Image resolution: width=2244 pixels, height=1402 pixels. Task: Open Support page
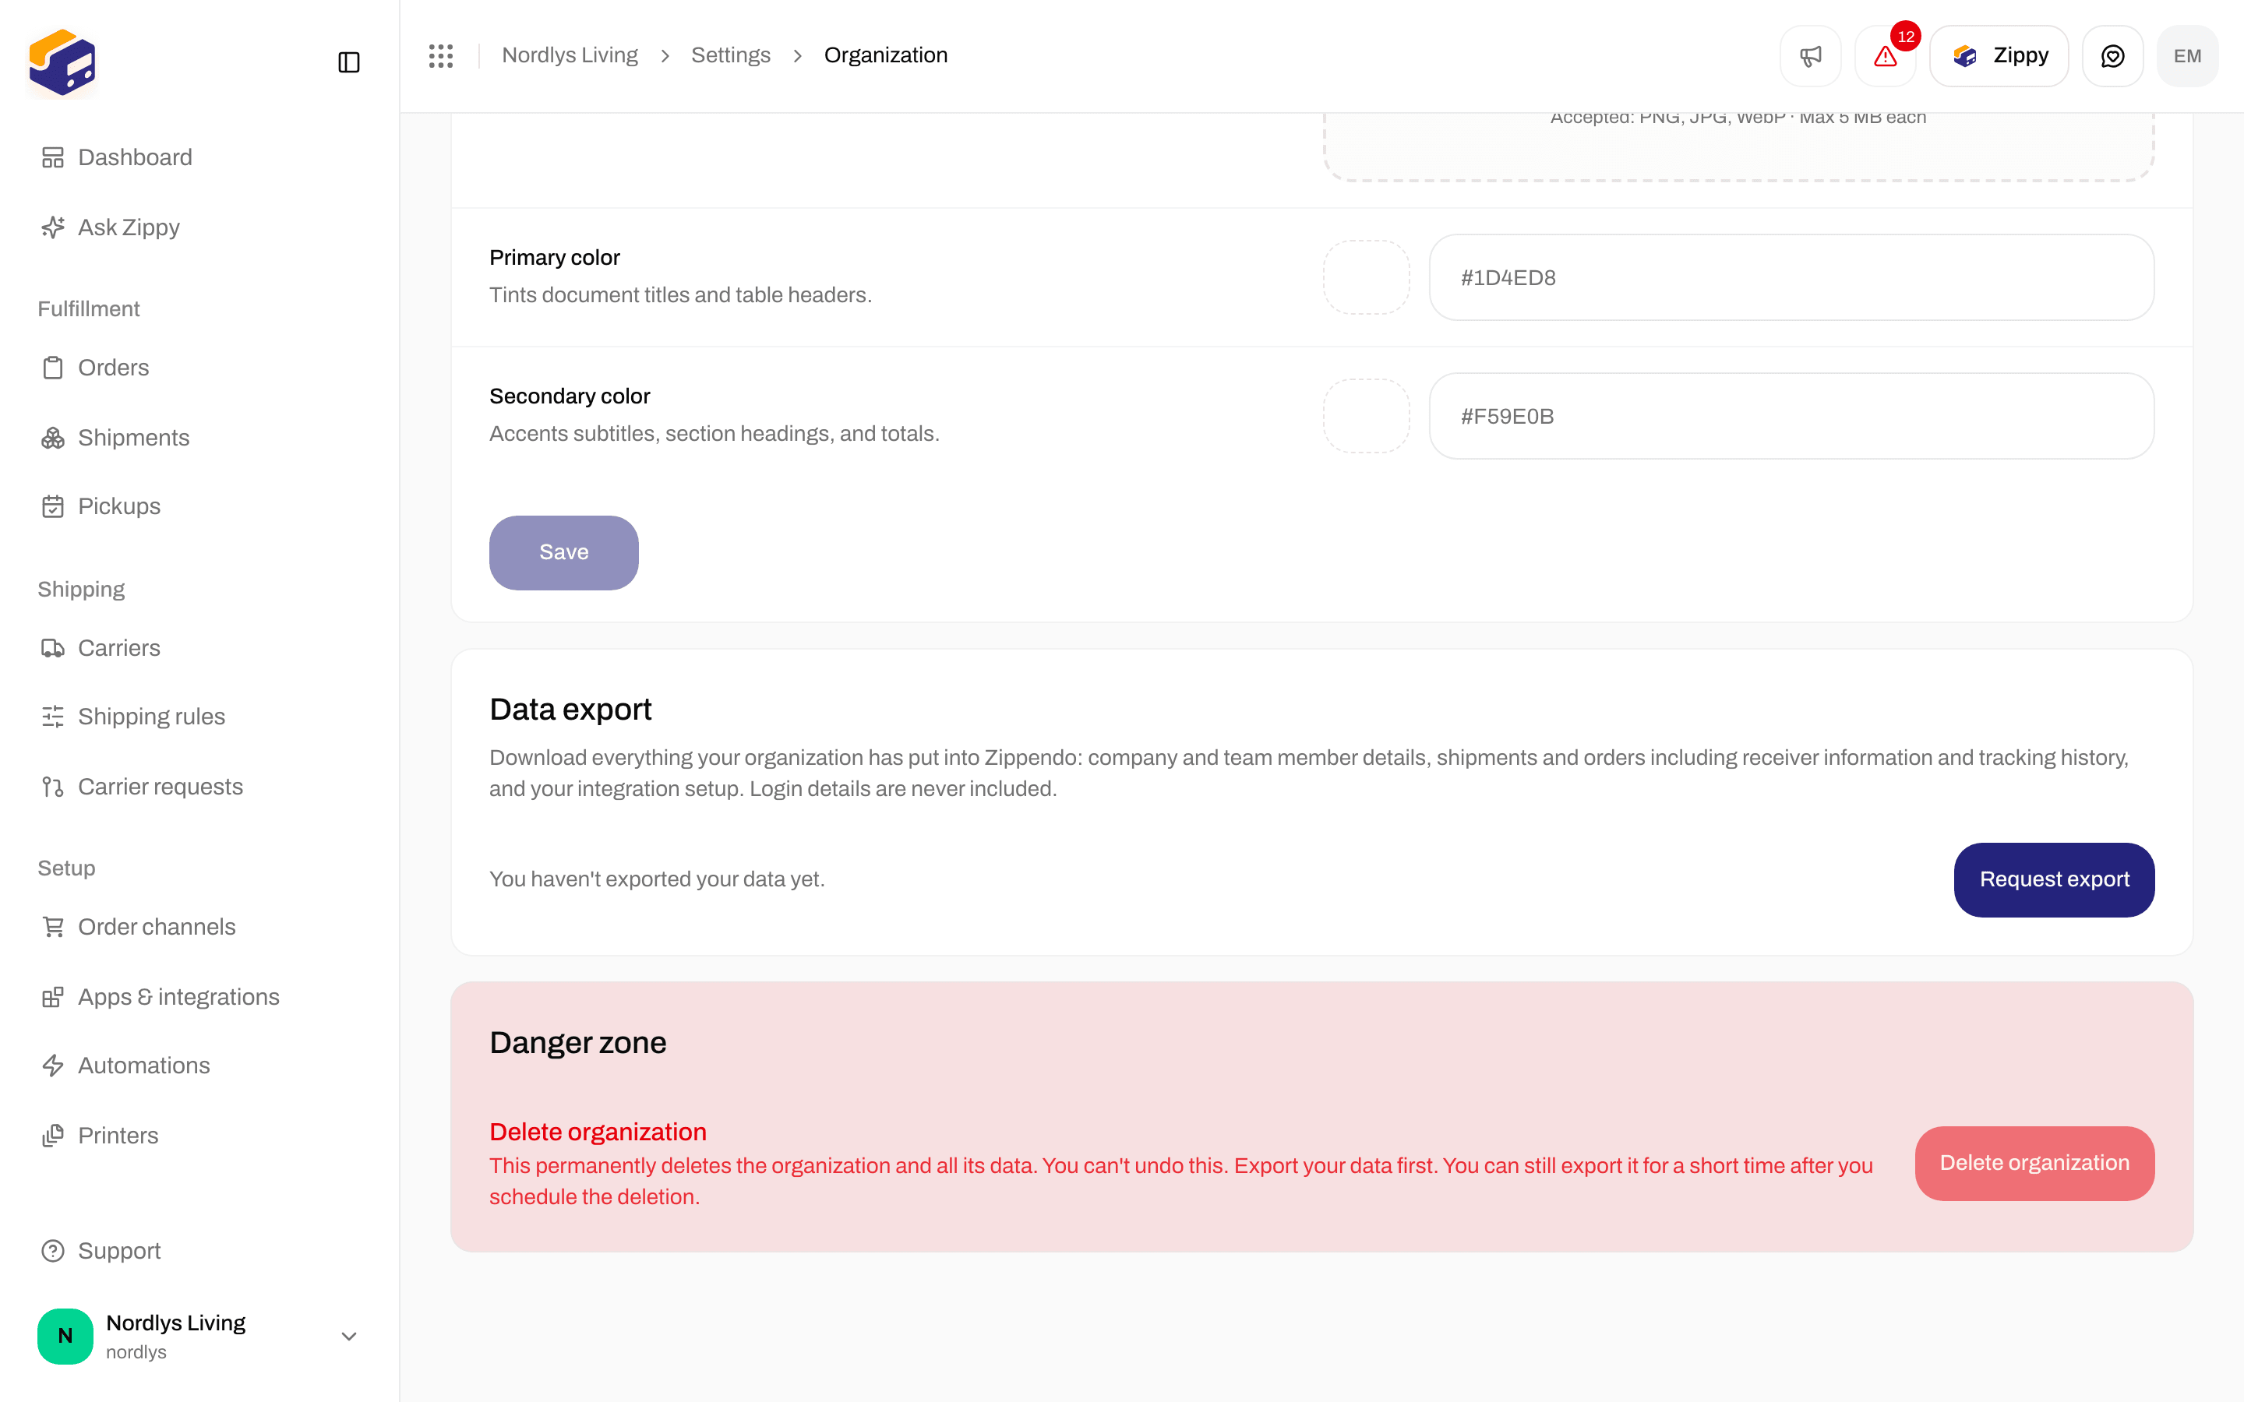[x=101, y=1251]
